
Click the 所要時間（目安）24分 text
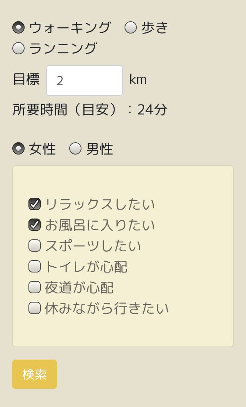(x=90, y=110)
